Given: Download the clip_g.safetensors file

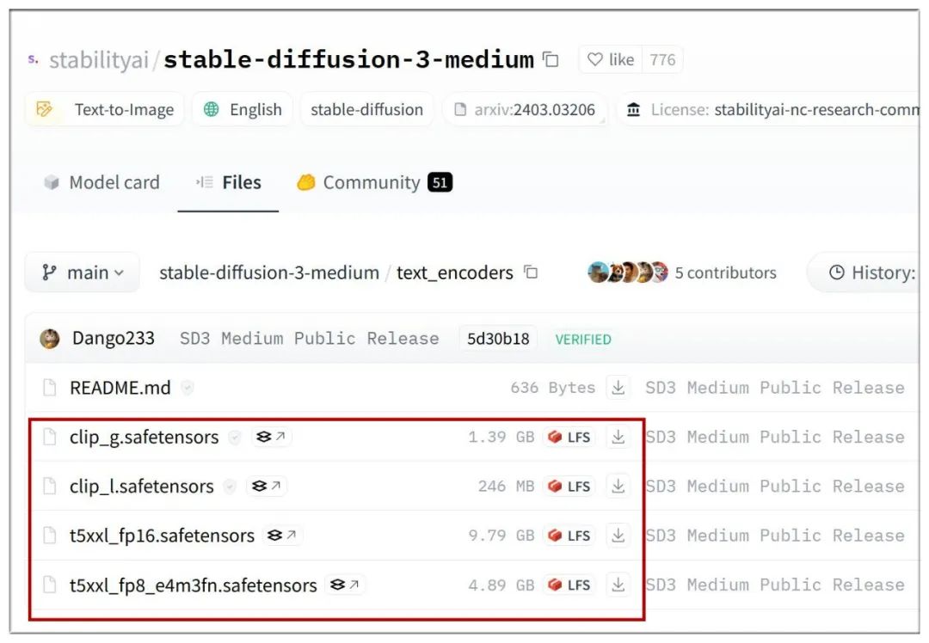Looking at the screenshot, I should pyautogui.click(x=618, y=437).
